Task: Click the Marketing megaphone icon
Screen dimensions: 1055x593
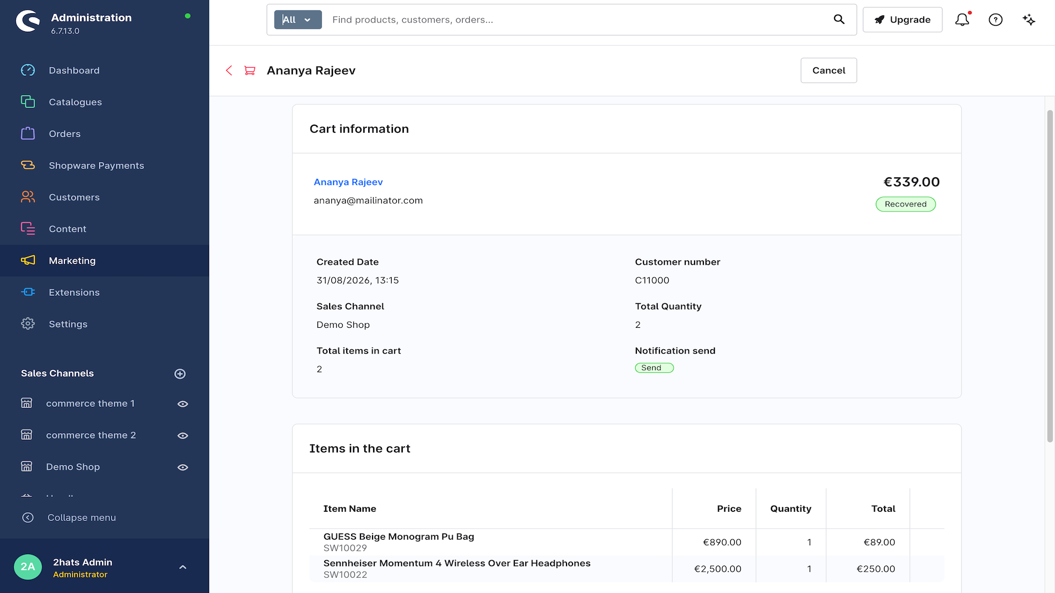Action: coord(28,260)
